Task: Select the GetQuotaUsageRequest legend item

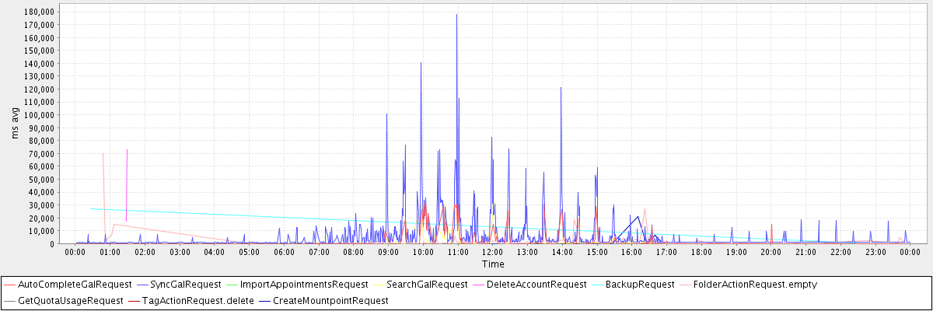Action: [70, 300]
